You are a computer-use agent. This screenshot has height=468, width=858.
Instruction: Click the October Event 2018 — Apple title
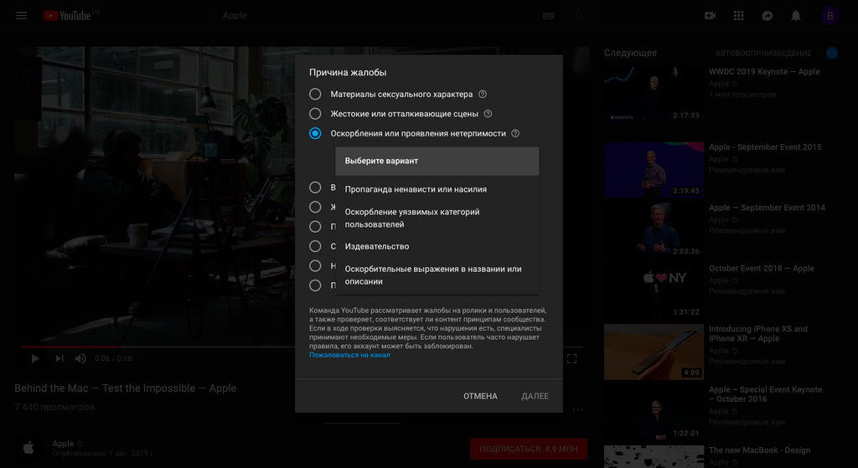761,269
